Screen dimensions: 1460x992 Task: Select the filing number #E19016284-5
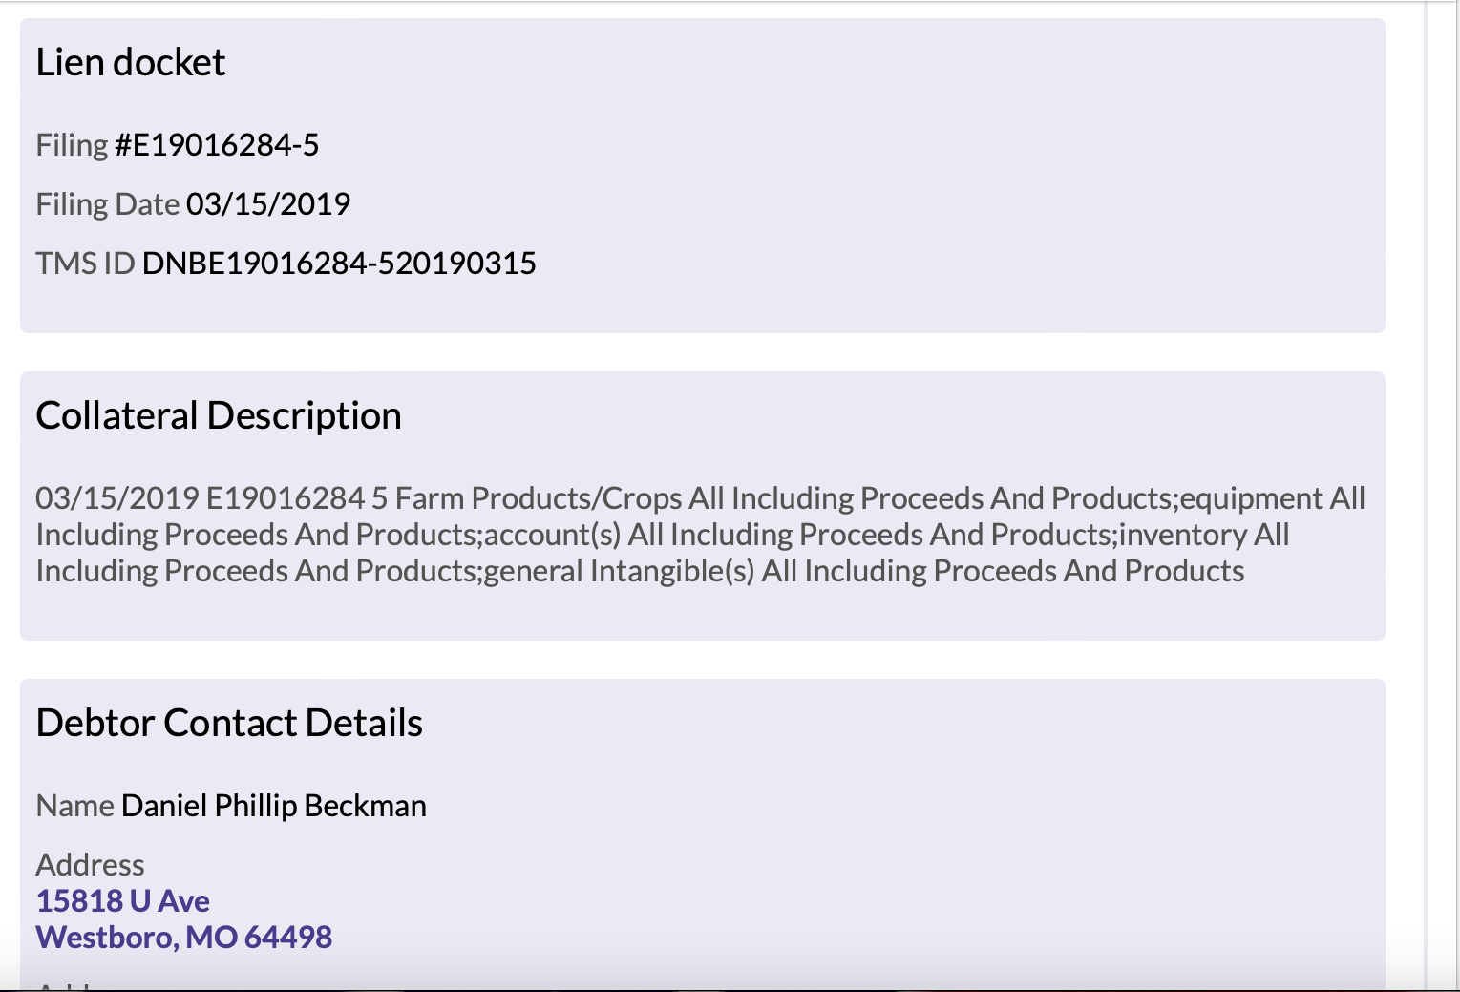click(x=217, y=145)
